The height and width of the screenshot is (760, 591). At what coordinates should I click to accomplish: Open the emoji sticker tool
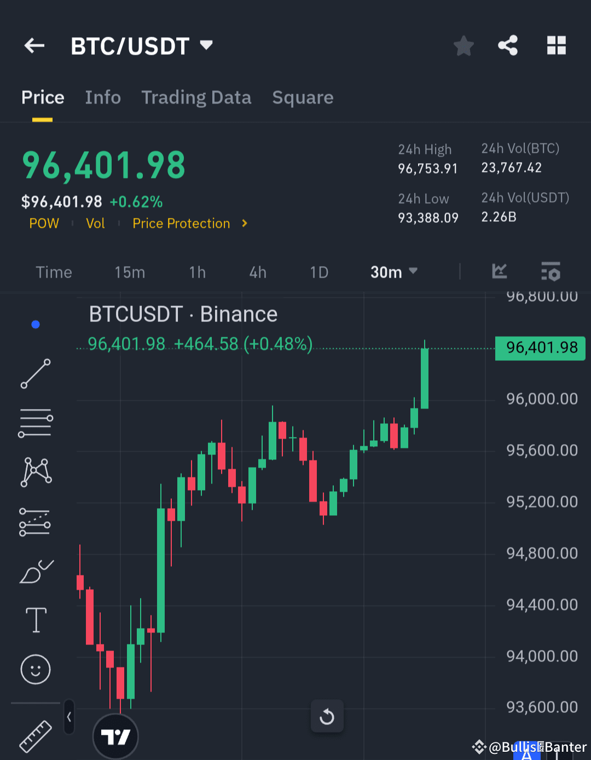click(35, 669)
